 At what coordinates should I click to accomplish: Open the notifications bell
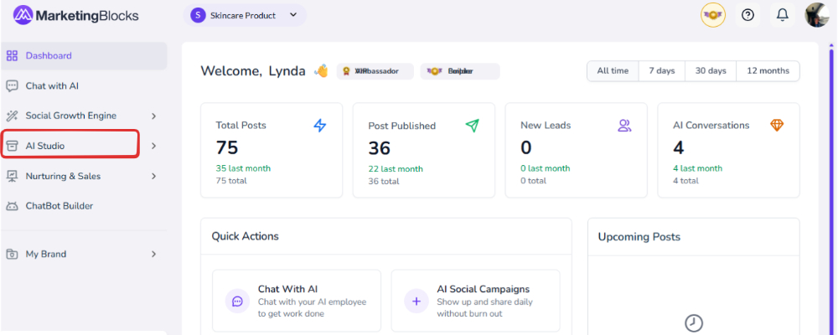pyautogui.click(x=783, y=15)
